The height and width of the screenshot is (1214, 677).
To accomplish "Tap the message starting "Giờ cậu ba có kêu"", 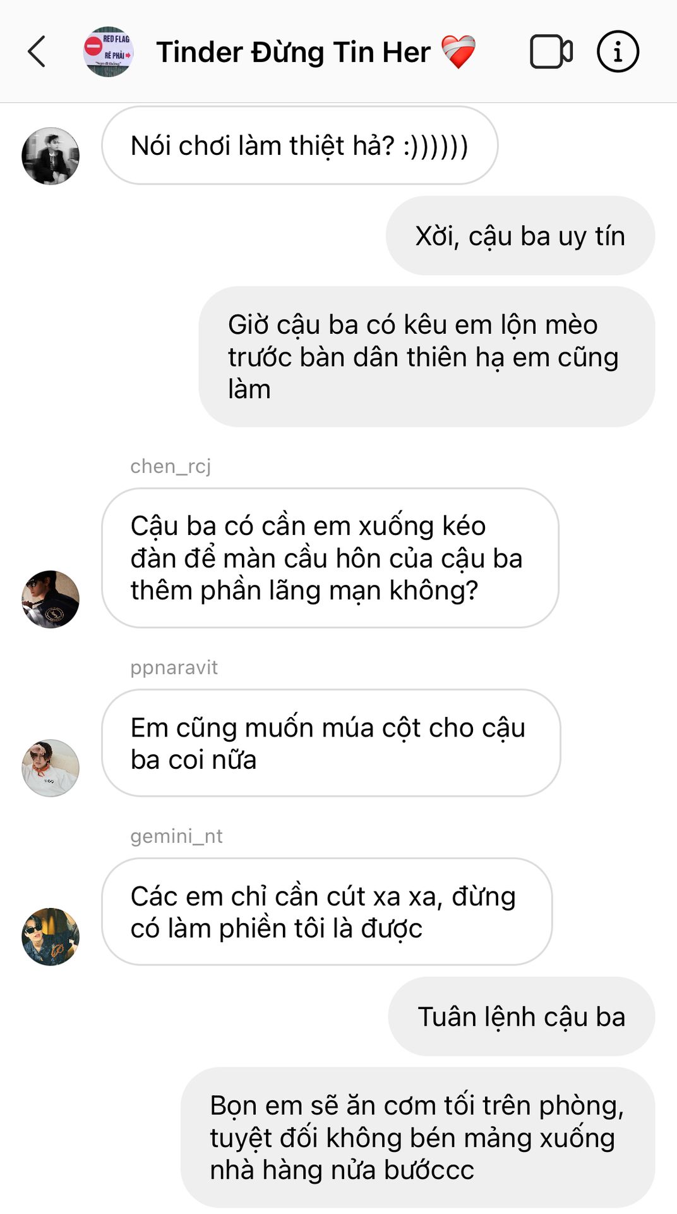I will pyautogui.click(x=427, y=357).
